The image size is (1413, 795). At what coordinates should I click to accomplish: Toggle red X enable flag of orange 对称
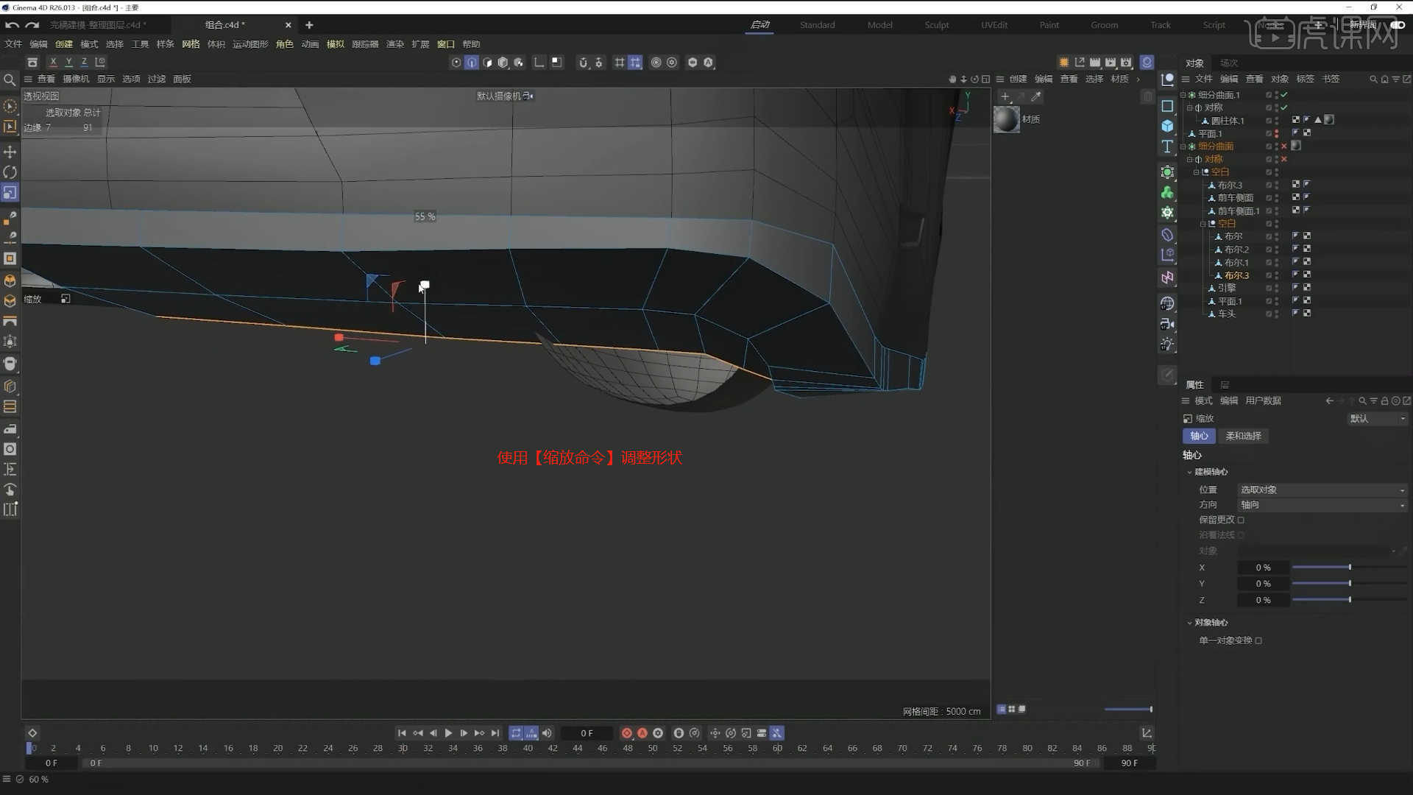pyautogui.click(x=1284, y=159)
